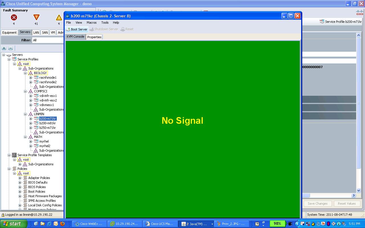The height and width of the screenshot is (228, 365).
Task: Expand the Host Firmware Packages node
Action: 20,196
